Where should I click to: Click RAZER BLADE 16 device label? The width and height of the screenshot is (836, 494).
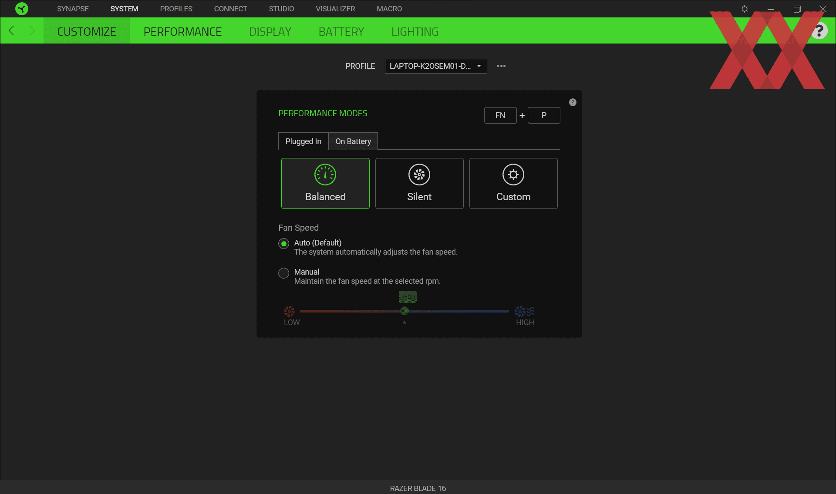[x=418, y=488]
